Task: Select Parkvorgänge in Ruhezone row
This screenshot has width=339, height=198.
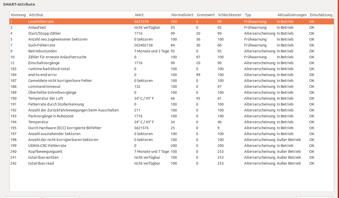Action: pos(172,116)
